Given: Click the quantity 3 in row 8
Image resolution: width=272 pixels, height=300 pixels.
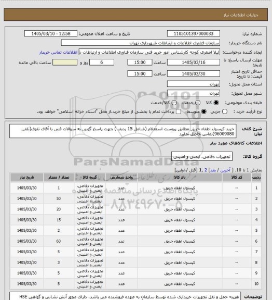Looking at the screenshot, I should [x=59, y=262].
